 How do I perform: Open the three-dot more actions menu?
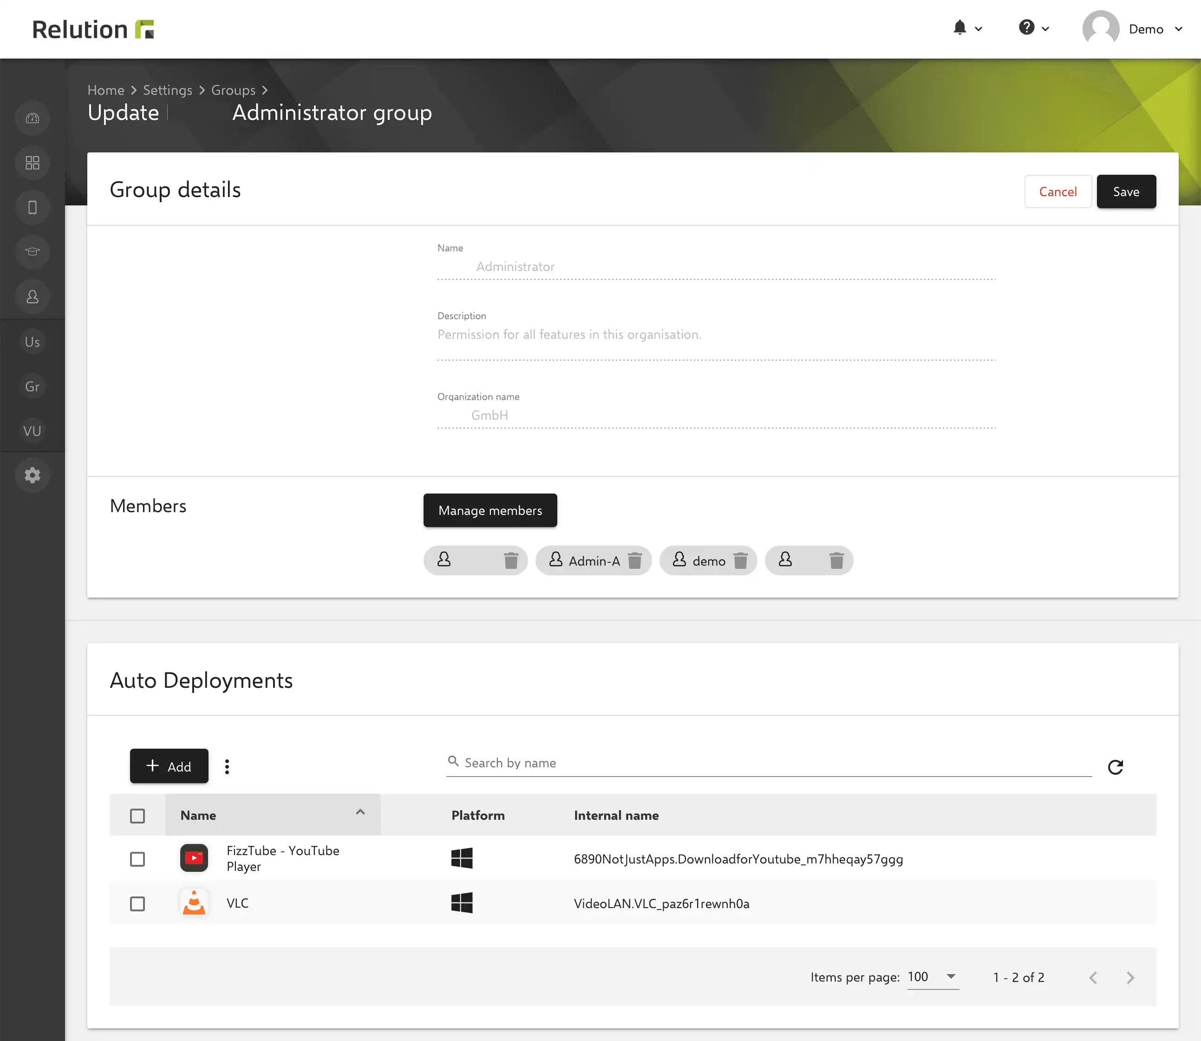tap(227, 767)
